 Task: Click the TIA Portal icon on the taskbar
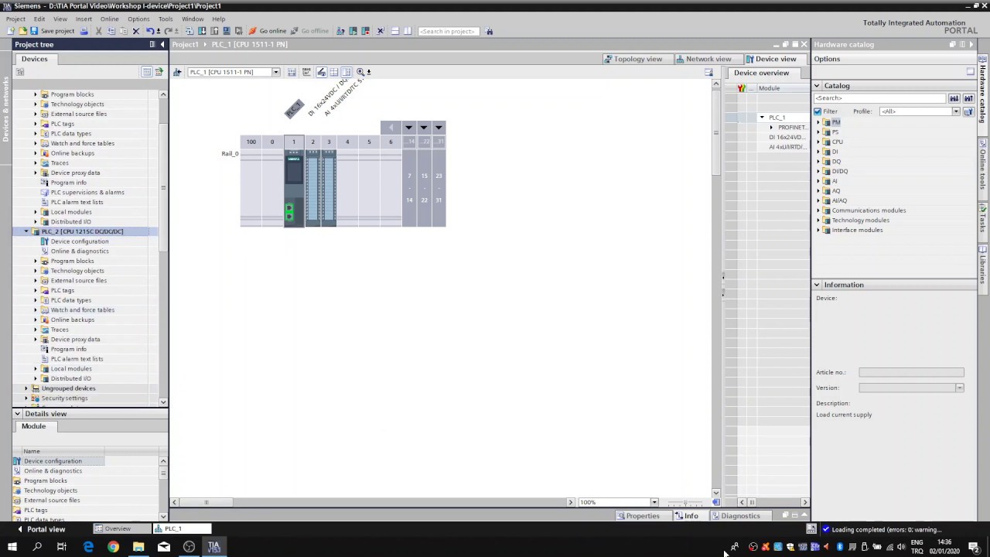coord(213,547)
